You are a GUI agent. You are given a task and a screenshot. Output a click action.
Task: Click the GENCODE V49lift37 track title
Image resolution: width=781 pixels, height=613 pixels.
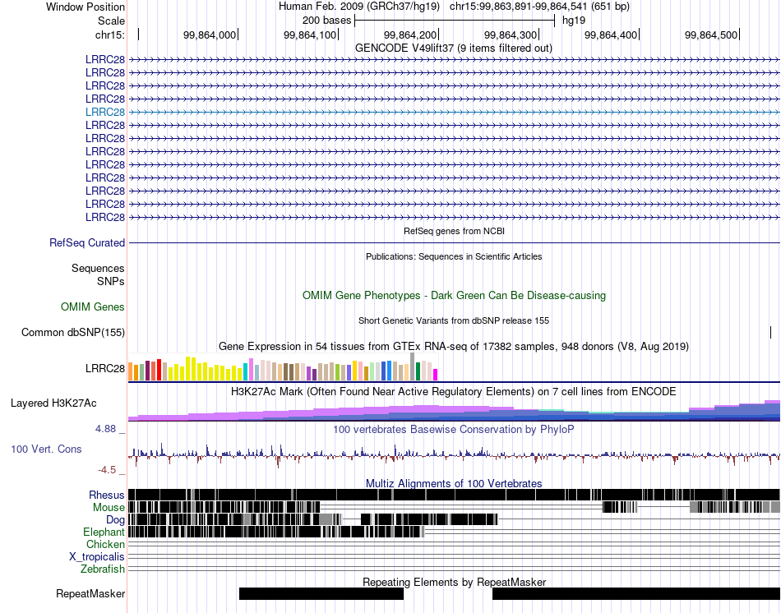tap(453, 48)
